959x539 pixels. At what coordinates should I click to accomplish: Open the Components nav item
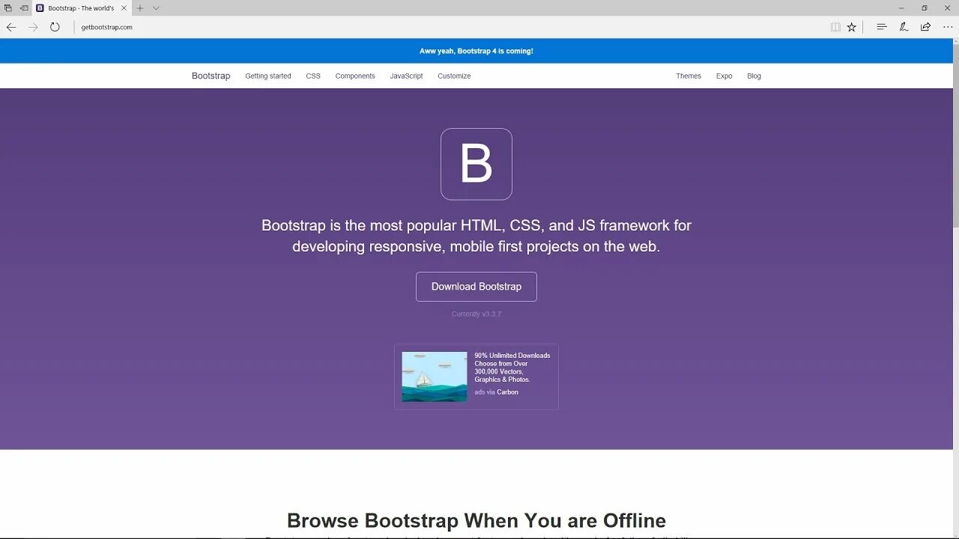click(355, 76)
